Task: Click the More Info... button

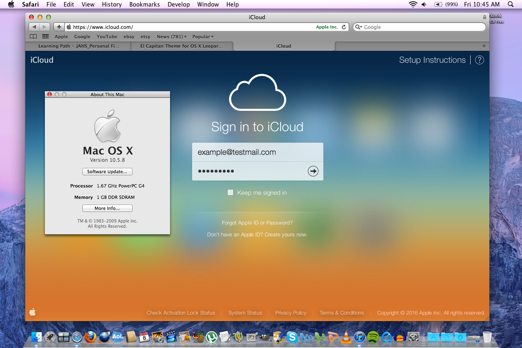Action: tap(107, 208)
